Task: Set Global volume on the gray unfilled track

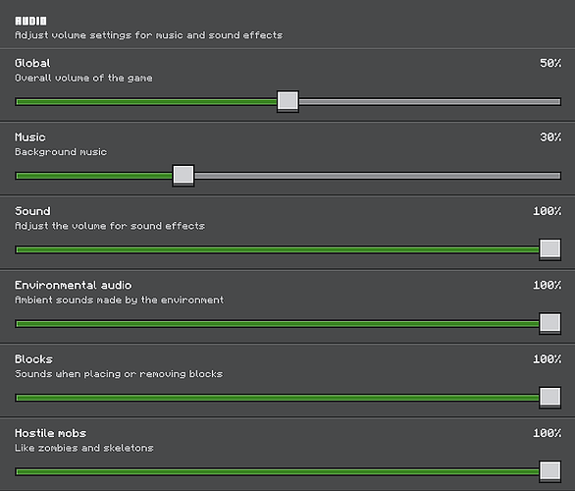Action: tap(430, 102)
